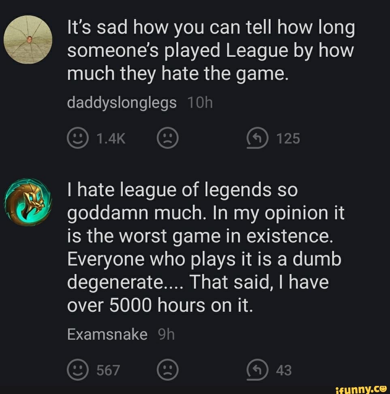
Task: Select the 125 replies count
Action: click(x=288, y=139)
